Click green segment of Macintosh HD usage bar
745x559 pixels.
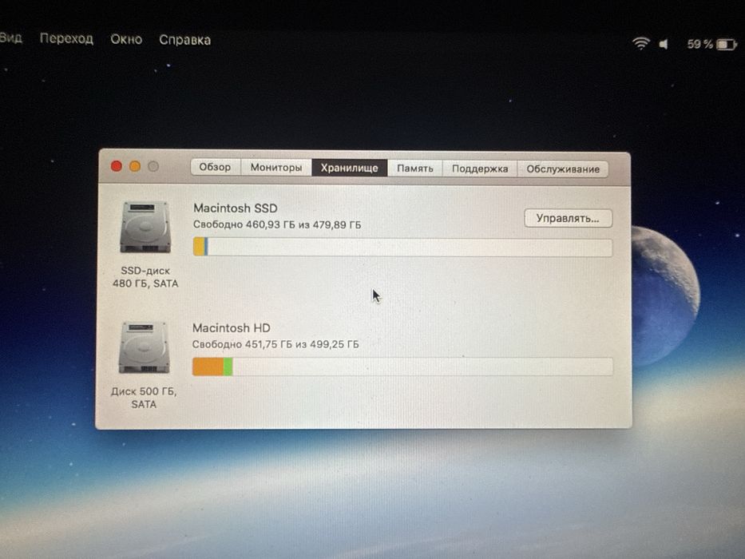point(228,367)
